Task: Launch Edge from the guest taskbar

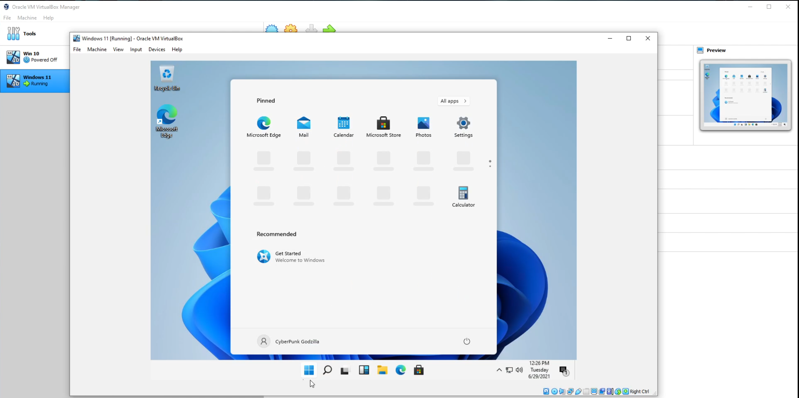Action: pyautogui.click(x=401, y=370)
